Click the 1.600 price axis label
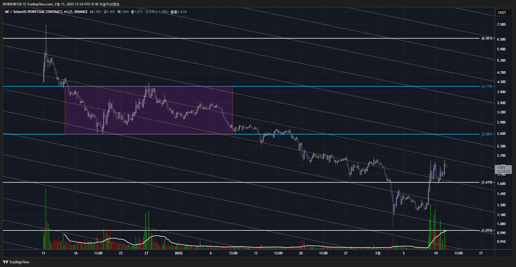Image resolution: width=516 pixels, height=267 pixels. (x=501, y=184)
